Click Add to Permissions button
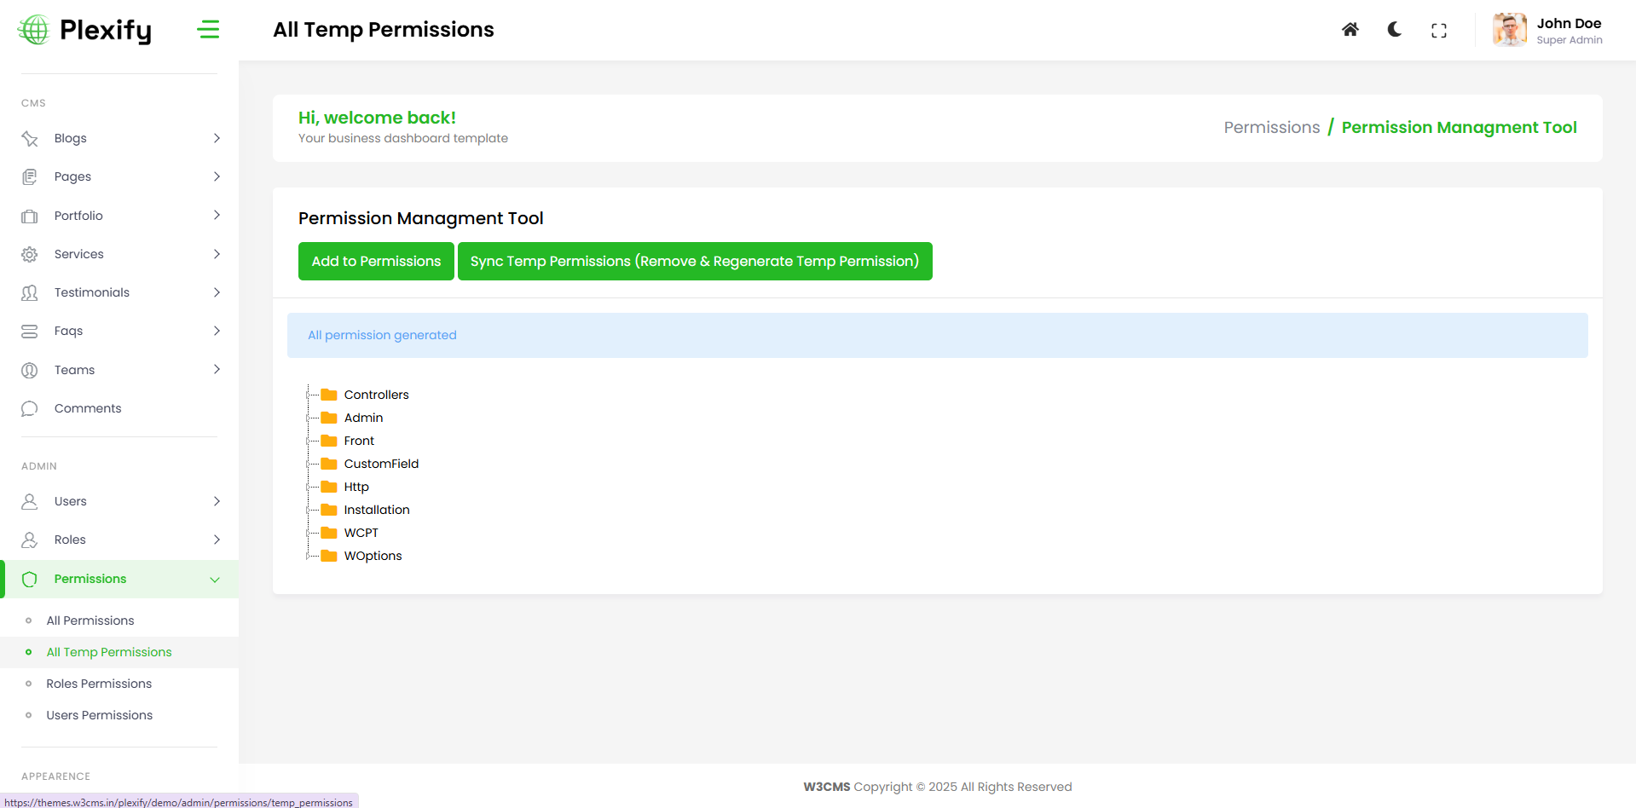The image size is (1636, 808). [x=376, y=261]
